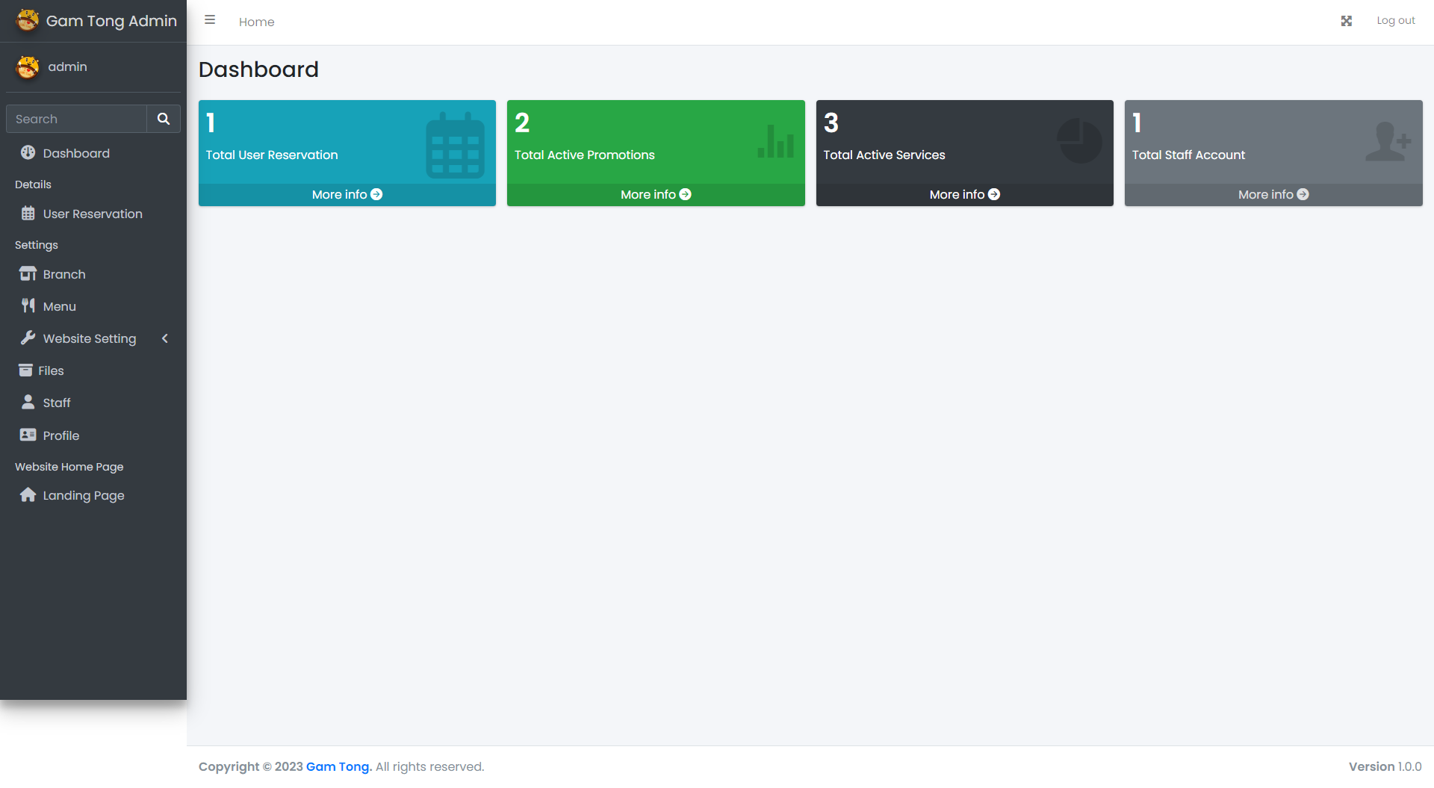The width and height of the screenshot is (1434, 788).
Task: Toggle sidebar with hamburger menu icon
Action: pyautogui.click(x=210, y=20)
